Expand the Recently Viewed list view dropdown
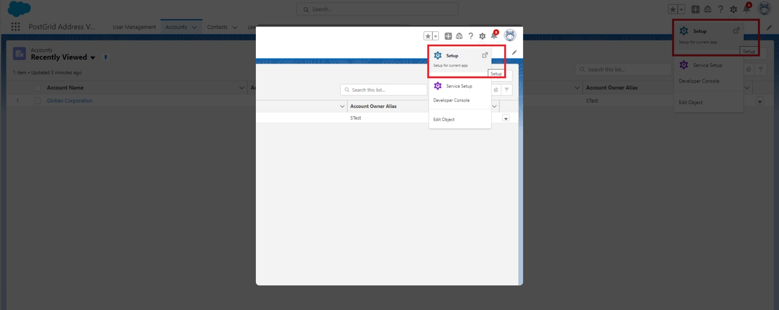 point(93,58)
